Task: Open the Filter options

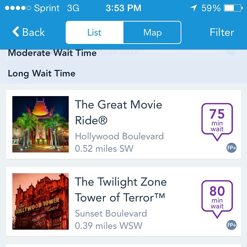Action: 222,32
